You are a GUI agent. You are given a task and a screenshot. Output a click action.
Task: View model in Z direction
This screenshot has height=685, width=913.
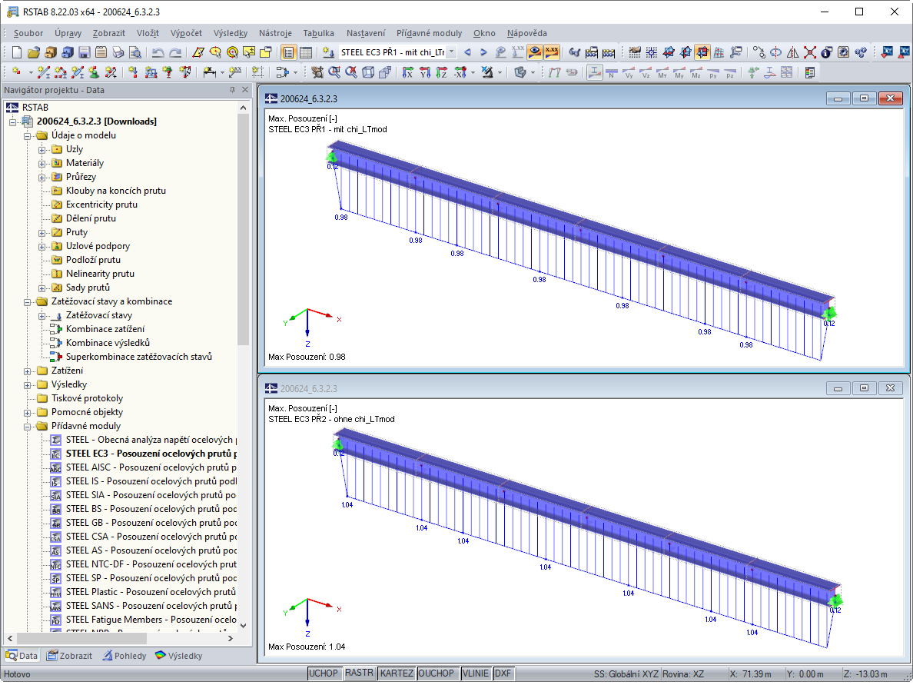pos(441,72)
